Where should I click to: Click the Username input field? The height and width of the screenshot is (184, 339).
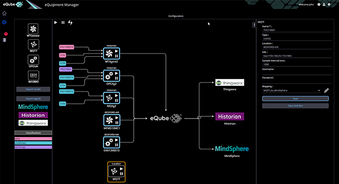[x=297, y=73]
